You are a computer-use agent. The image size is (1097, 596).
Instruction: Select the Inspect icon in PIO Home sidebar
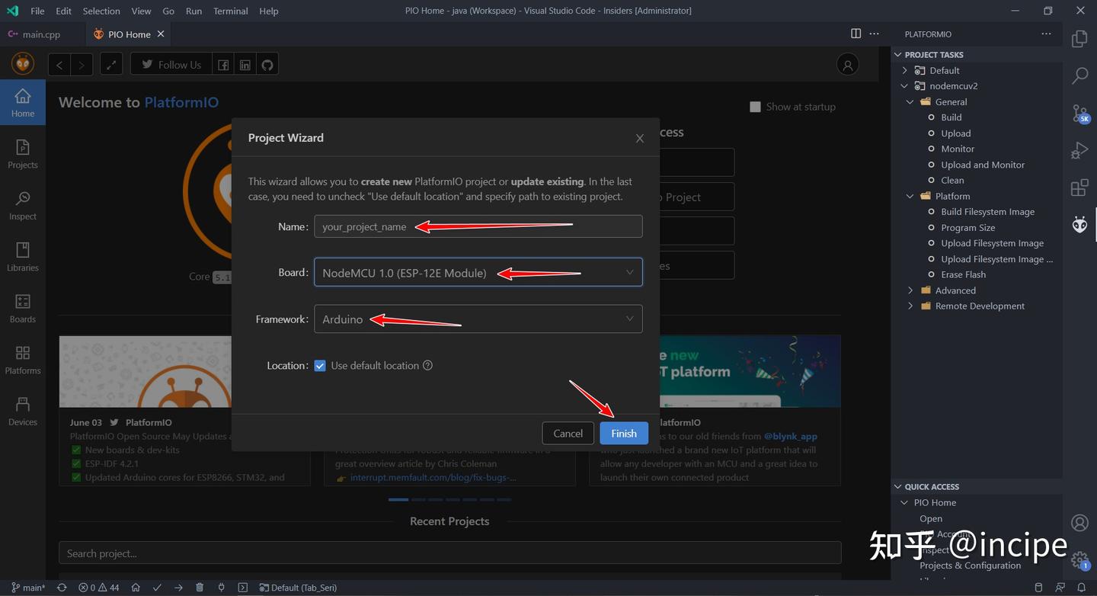(22, 204)
